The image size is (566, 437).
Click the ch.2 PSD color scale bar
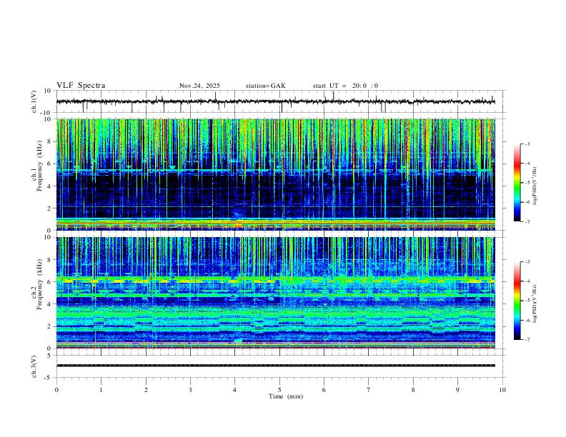(517, 301)
